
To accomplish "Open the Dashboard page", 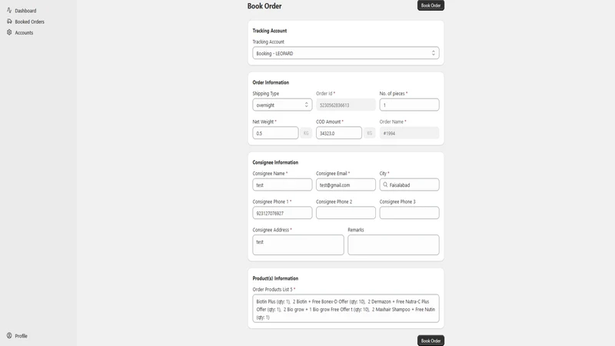I will point(25,11).
